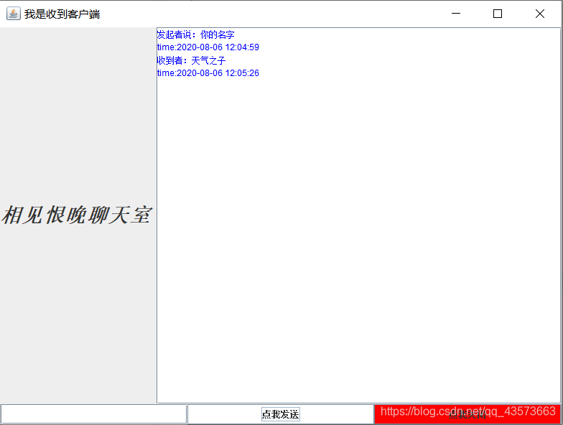The width and height of the screenshot is (563, 425).
Task: Click the window title 我是收到客户端
Action: tap(62, 14)
